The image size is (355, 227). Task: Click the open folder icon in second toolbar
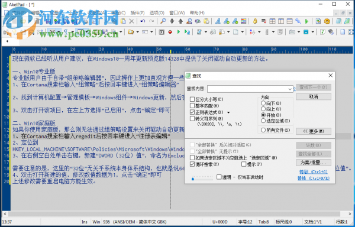131,32
